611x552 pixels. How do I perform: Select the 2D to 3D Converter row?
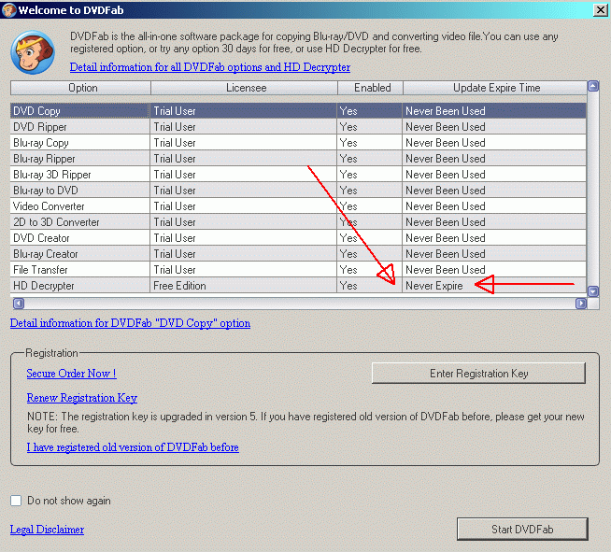point(298,222)
